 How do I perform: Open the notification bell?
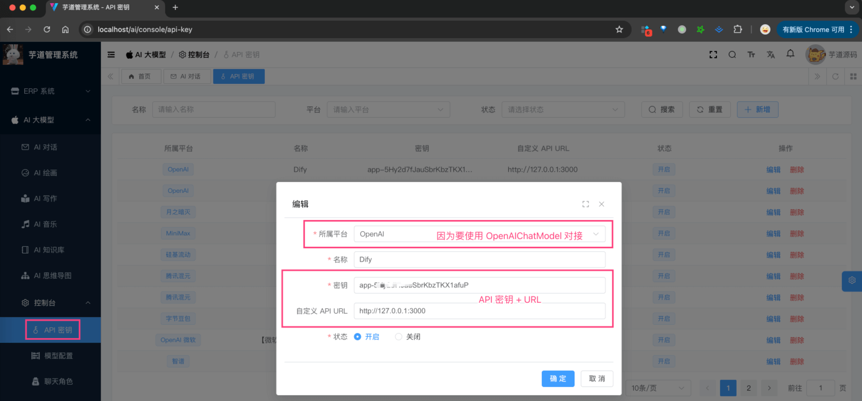790,54
